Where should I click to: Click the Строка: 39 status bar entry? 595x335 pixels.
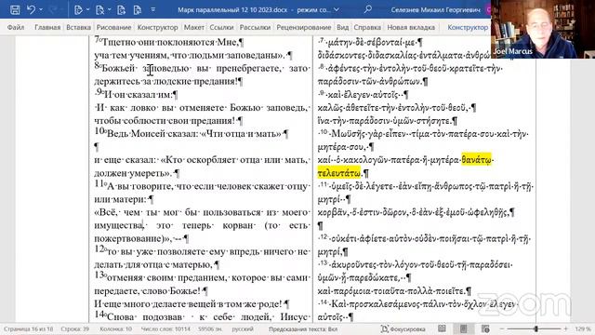[x=74, y=328]
